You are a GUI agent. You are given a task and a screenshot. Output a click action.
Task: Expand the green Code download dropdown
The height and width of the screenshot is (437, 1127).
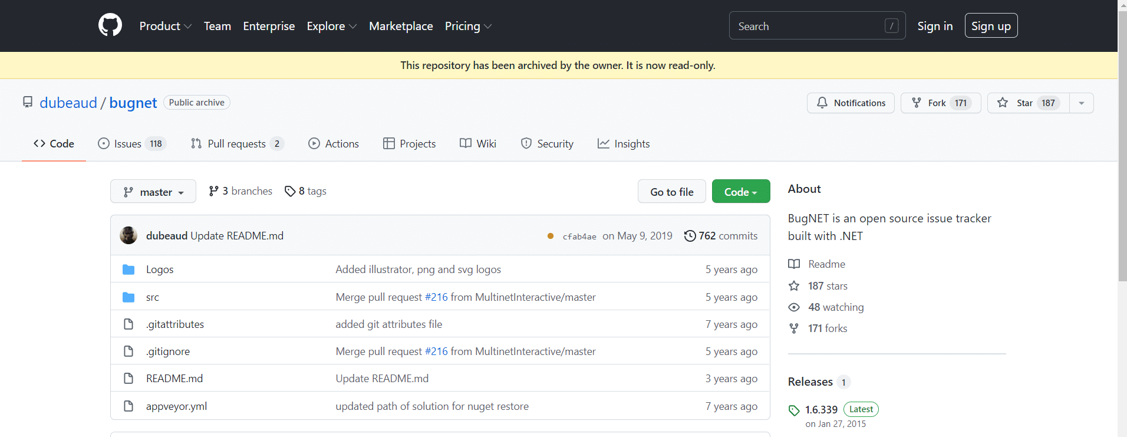pos(741,192)
